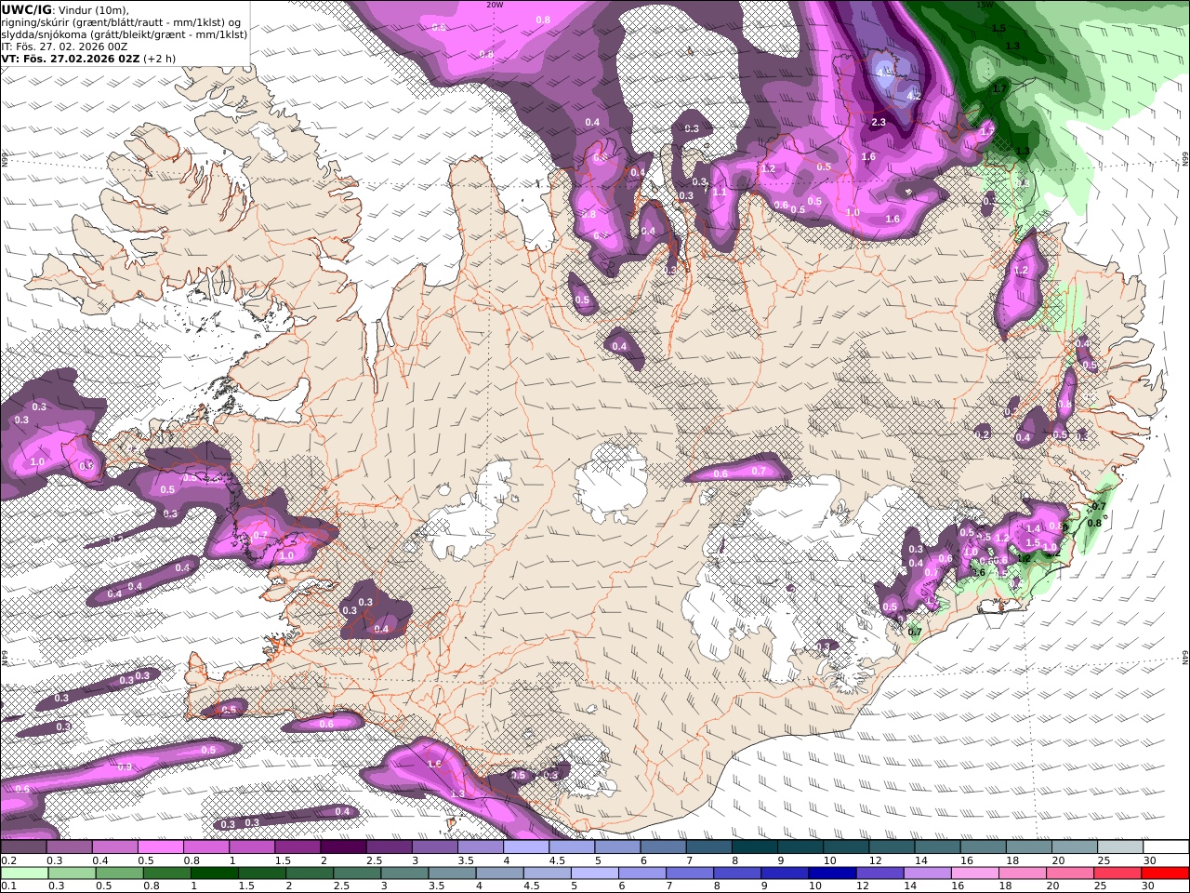Click the lower-row rain swatch between 2 and 2.5

click(309, 873)
